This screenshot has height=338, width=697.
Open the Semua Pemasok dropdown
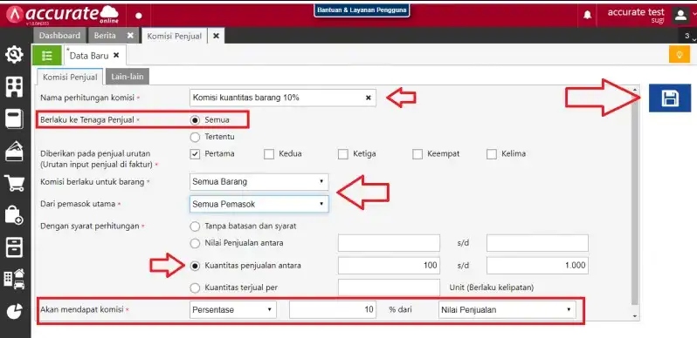coord(259,204)
